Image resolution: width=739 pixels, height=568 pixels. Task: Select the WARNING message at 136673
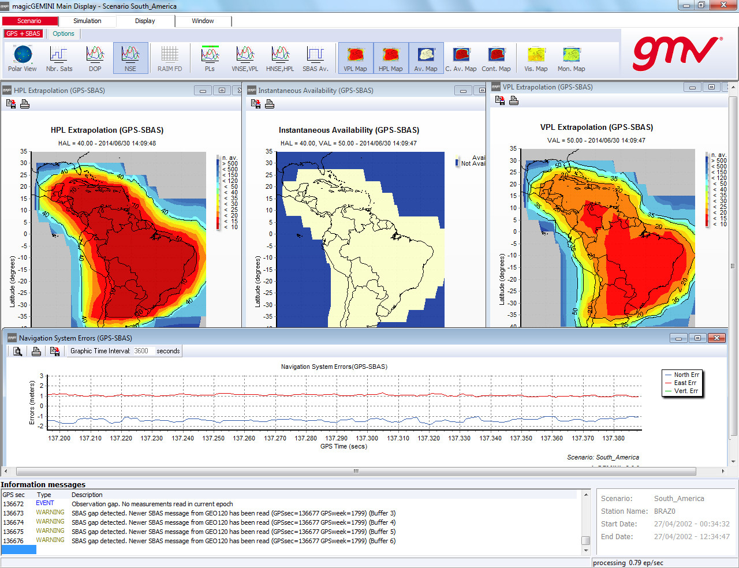290,513
